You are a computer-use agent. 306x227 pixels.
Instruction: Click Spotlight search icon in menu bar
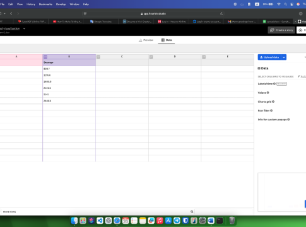pyautogui.click(x=285, y=4)
